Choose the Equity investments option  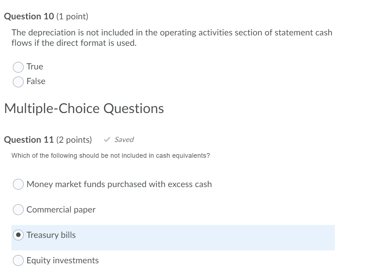click(x=18, y=260)
